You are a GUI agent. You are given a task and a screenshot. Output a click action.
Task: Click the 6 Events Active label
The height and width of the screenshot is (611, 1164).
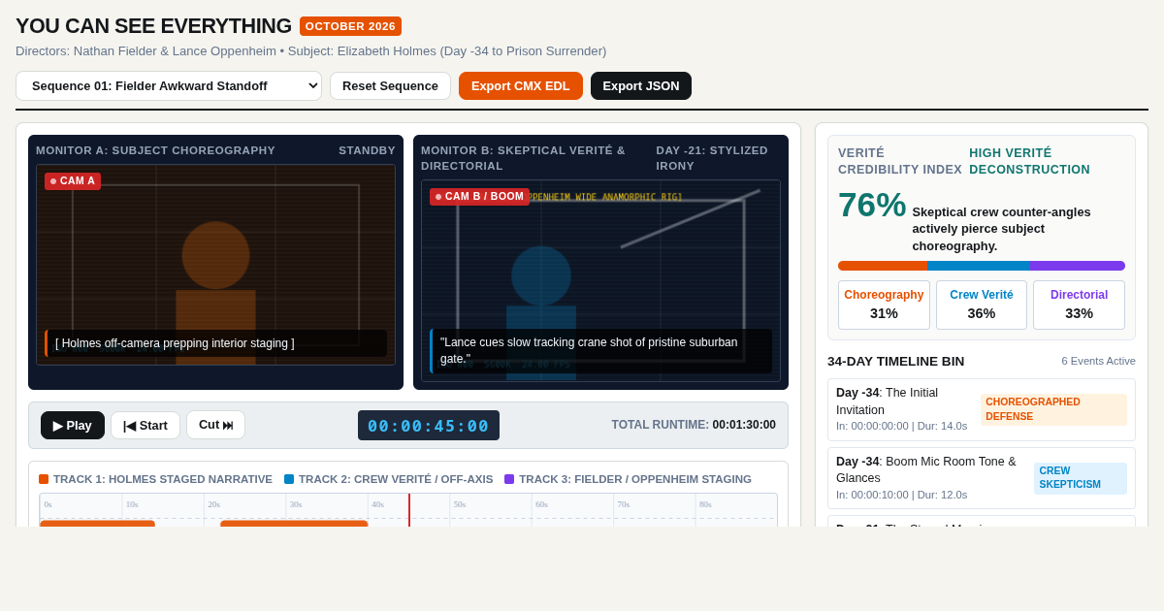click(1098, 361)
